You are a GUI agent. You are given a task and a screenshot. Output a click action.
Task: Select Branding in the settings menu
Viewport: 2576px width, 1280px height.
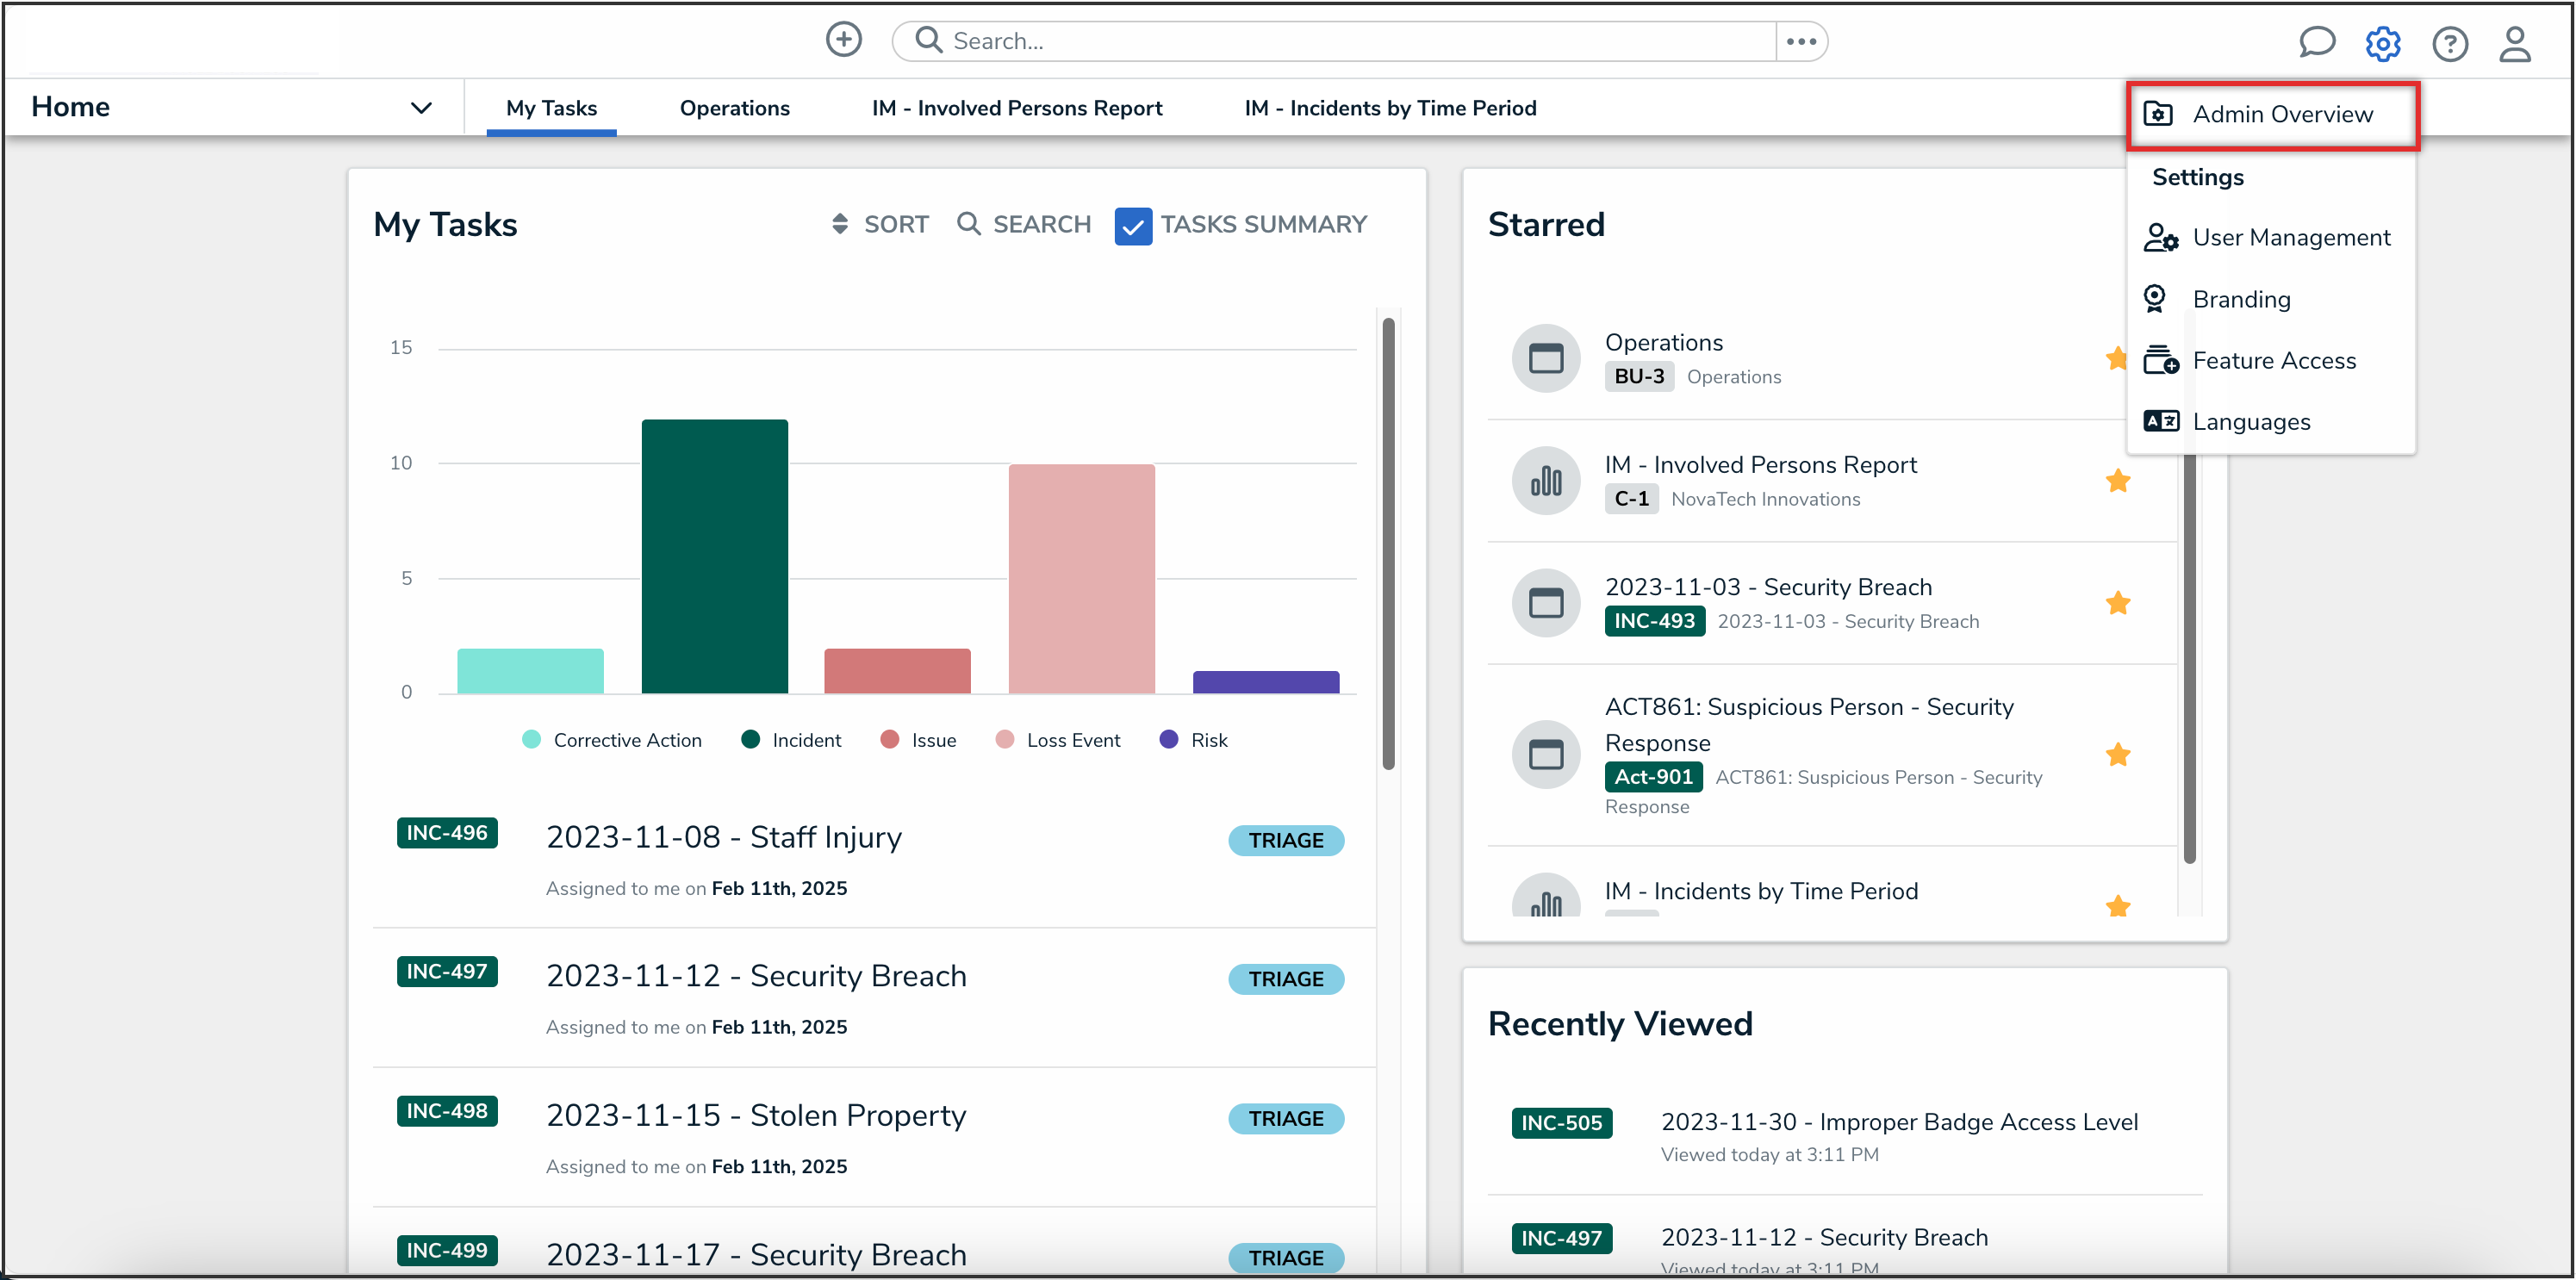click(x=2243, y=298)
